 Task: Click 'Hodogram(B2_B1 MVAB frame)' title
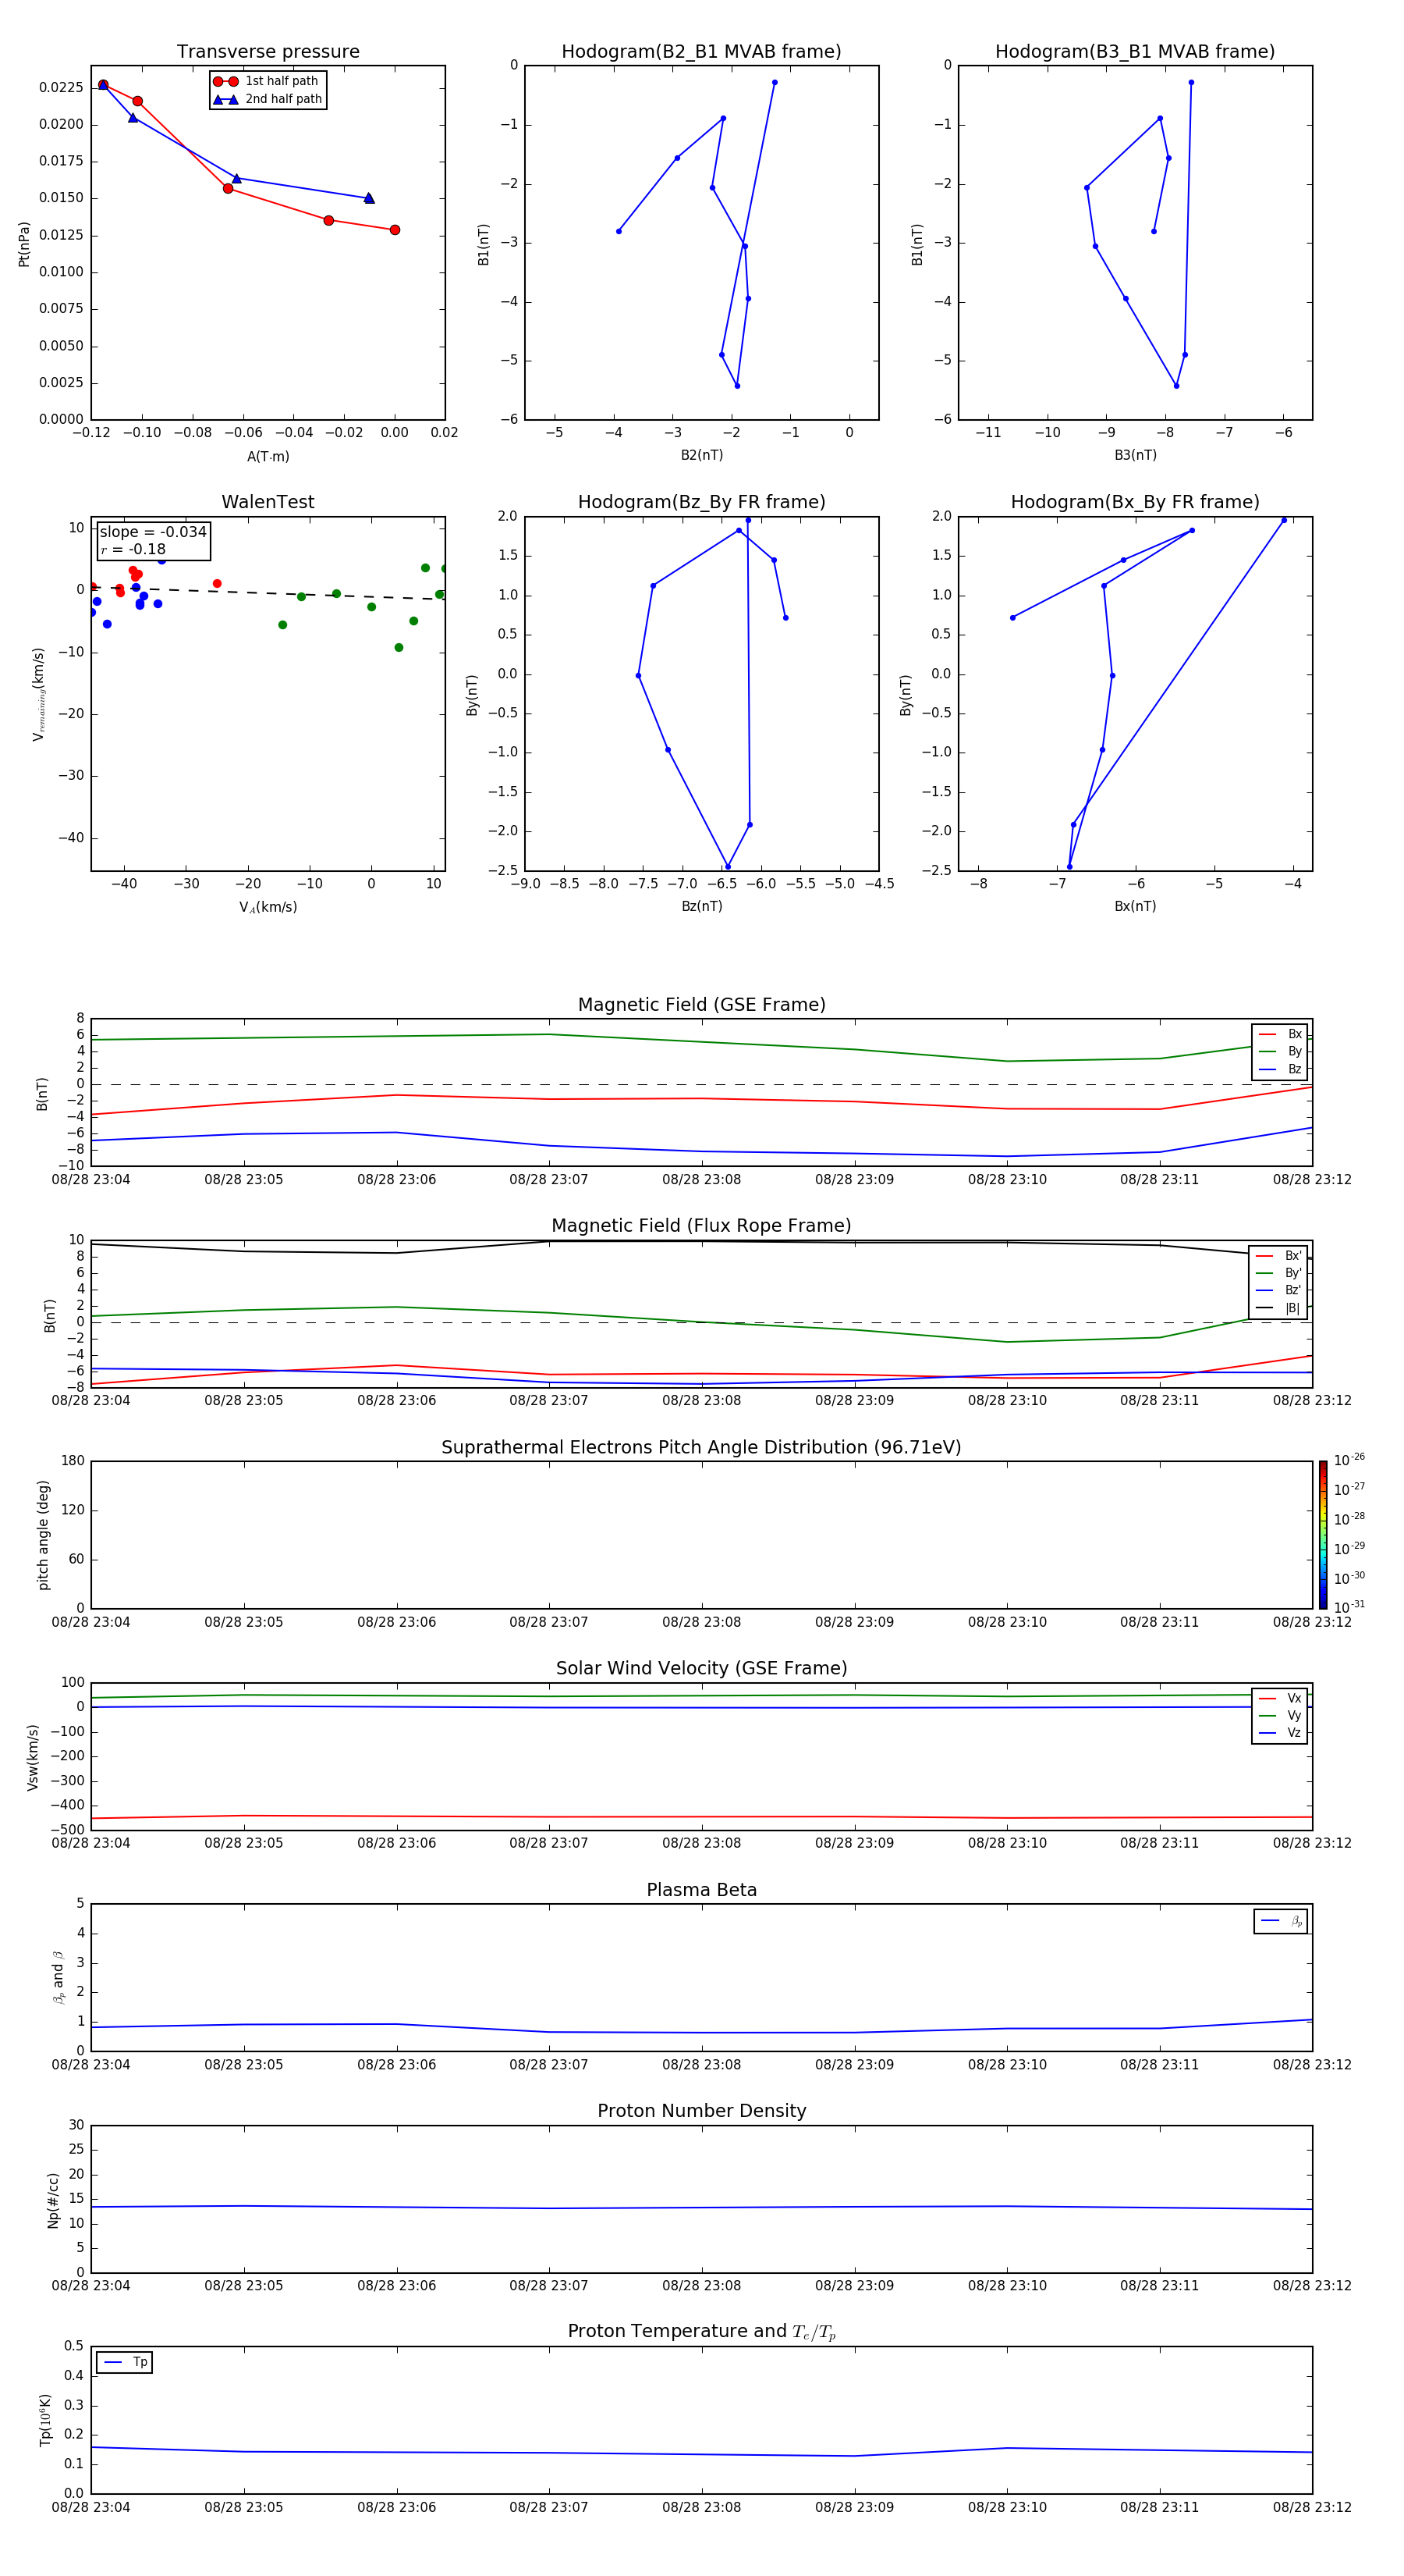pos(701,52)
